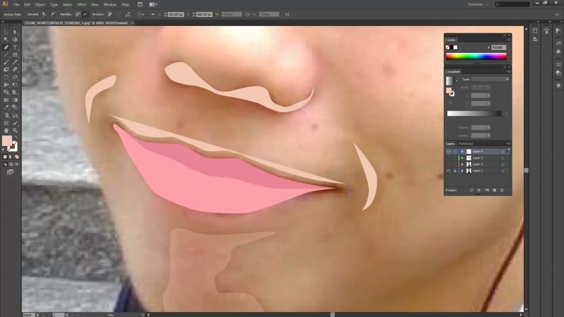Swap fill and stroke arrows
564x317 pixels.
click(16, 137)
